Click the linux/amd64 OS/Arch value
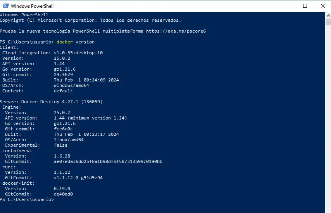 [69, 140]
